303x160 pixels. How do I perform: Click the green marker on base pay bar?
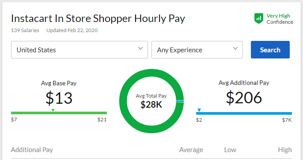coord(53,110)
